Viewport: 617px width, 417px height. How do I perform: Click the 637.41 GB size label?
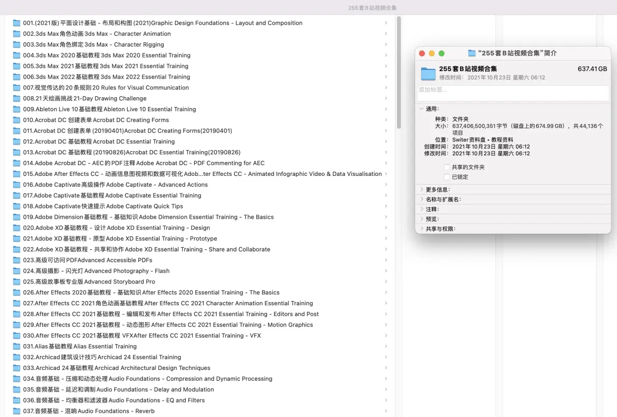click(x=592, y=69)
